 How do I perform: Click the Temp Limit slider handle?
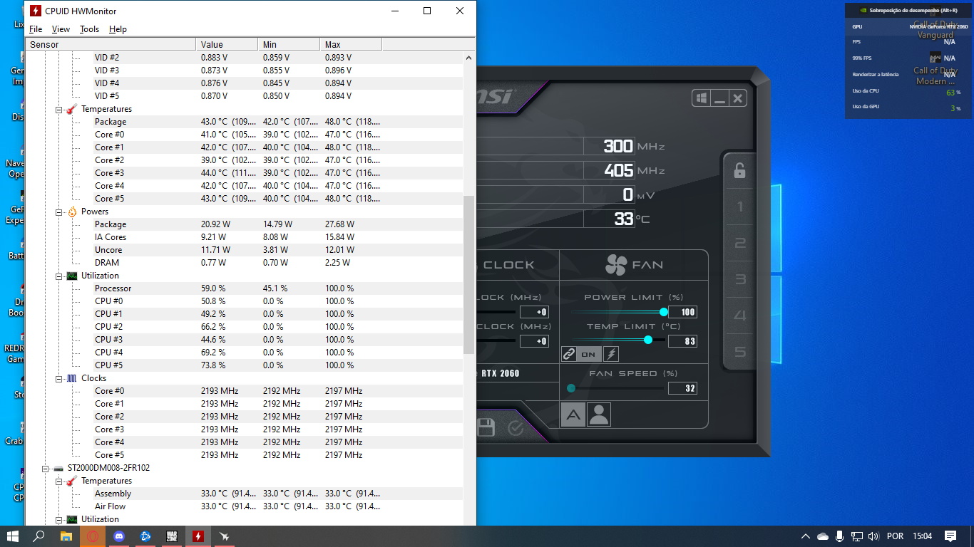pyautogui.click(x=648, y=340)
